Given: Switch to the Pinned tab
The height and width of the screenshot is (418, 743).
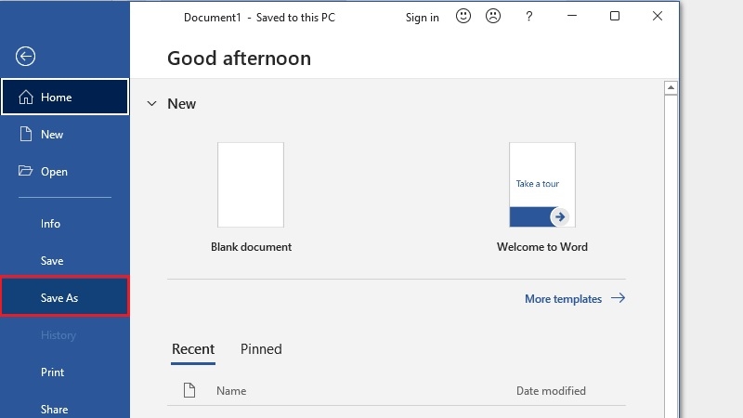Looking at the screenshot, I should (x=261, y=349).
